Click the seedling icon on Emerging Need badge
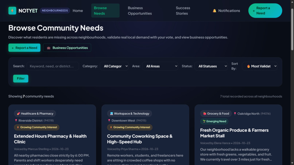 click(x=204, y=121)
